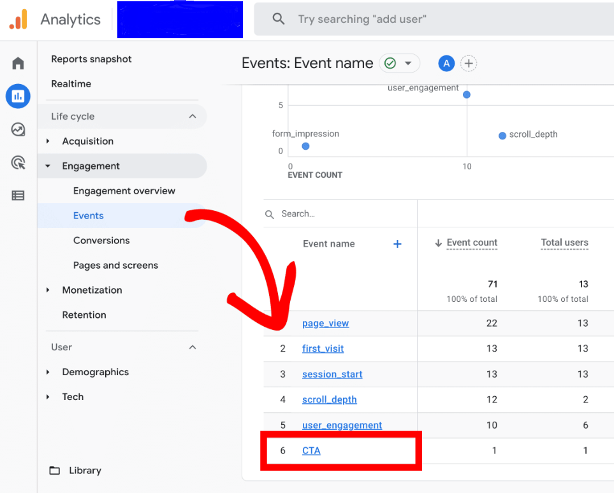Screen dimensions: 614x493
Task: Expand the Acquisition menu
Action: click(48, 141)
